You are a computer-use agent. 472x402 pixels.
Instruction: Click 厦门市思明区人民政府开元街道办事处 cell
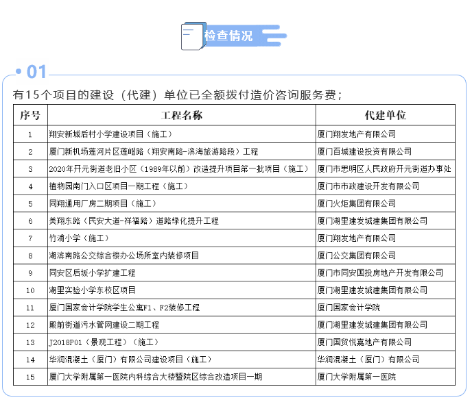coord(386,169)
